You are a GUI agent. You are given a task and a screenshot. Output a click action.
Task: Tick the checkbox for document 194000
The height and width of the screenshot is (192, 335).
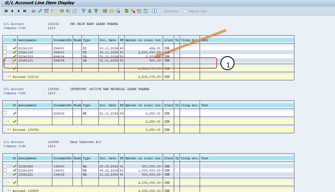tap(5, 166)
